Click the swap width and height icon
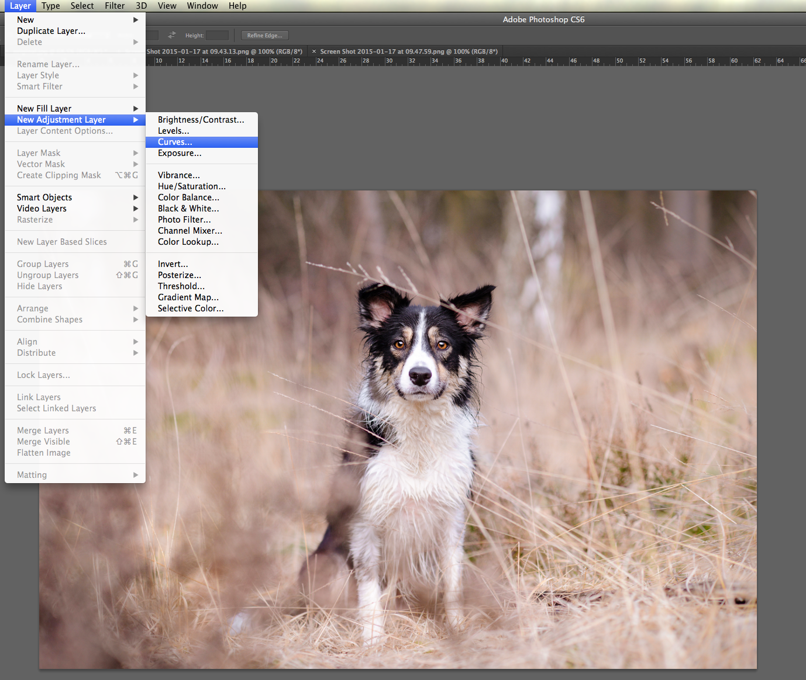Screen dimensions: 806x680 (172, 35)
